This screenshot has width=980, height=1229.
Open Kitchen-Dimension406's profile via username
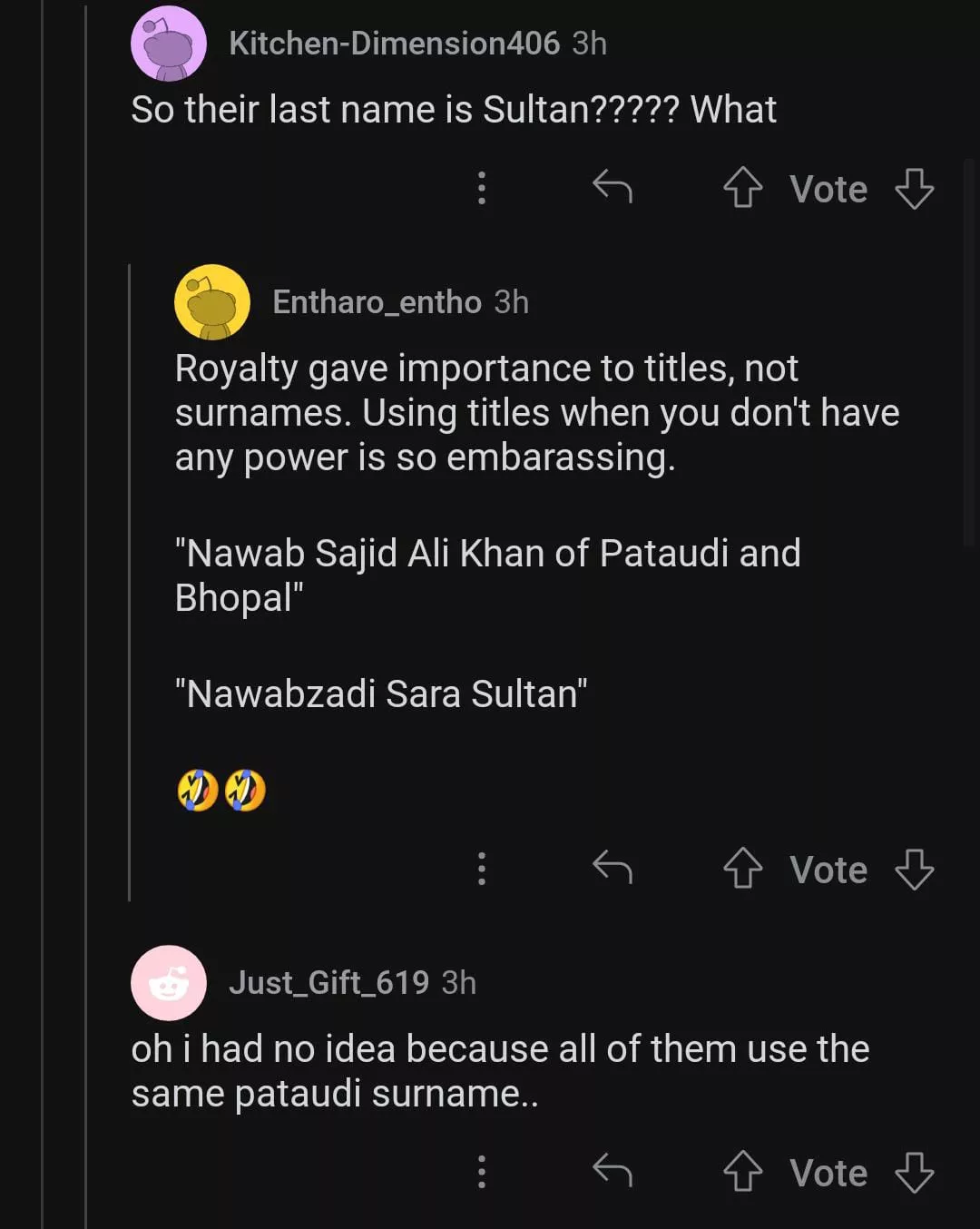[x=394, y=44]
